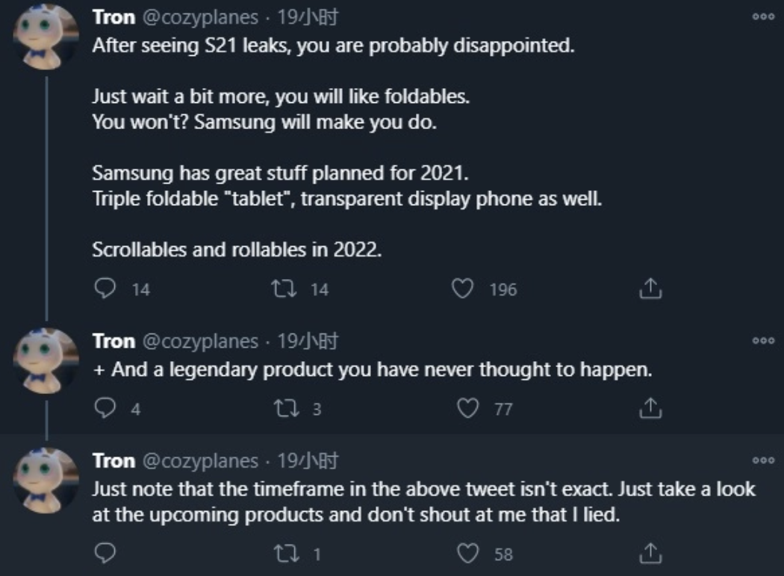
Task: Reply to the timeframe note tweet
Action: pos(105,553)
